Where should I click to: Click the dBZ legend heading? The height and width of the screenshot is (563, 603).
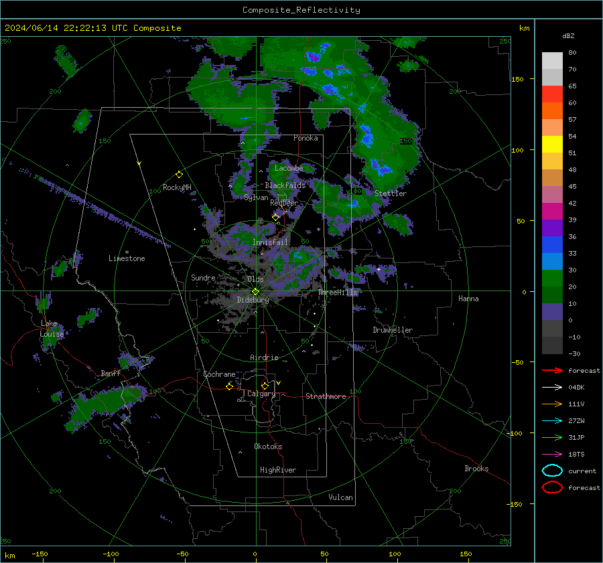[568, 35]
